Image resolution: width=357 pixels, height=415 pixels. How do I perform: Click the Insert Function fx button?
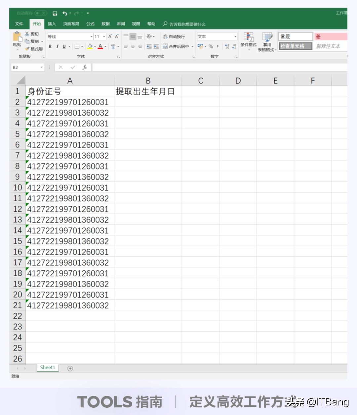tap(85, 67)
